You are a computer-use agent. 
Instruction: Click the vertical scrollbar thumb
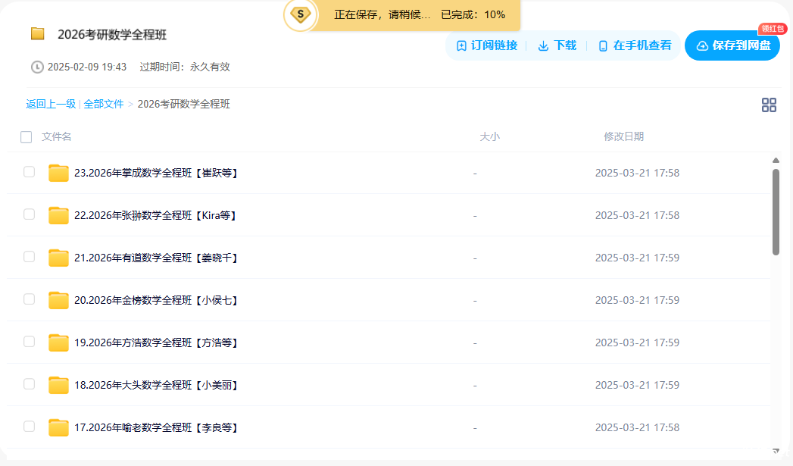[x=776, y=212]
